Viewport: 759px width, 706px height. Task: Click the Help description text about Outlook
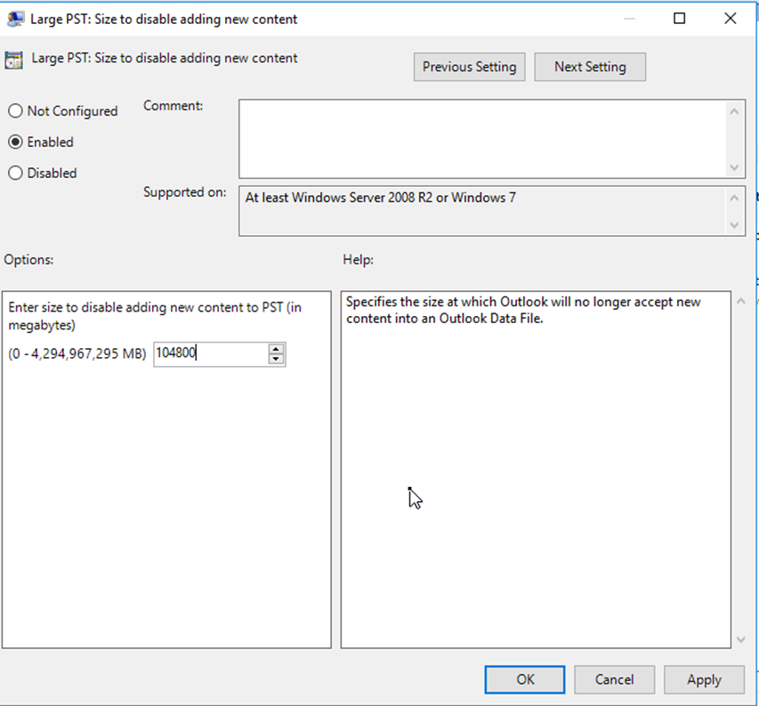click(523, 310)
